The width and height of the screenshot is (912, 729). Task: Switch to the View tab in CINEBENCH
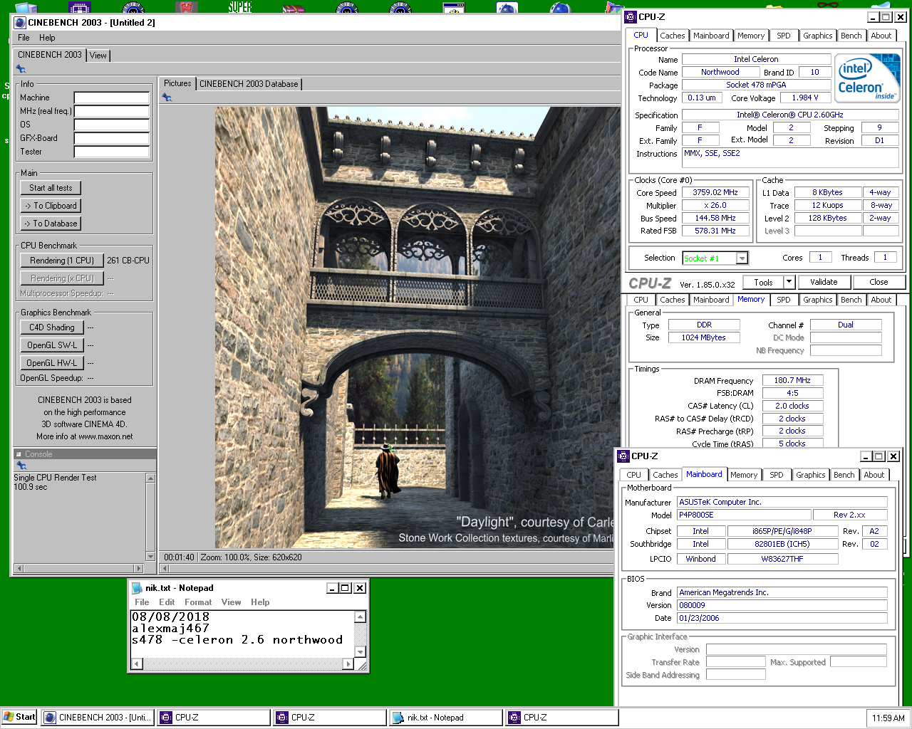[98, 56]
